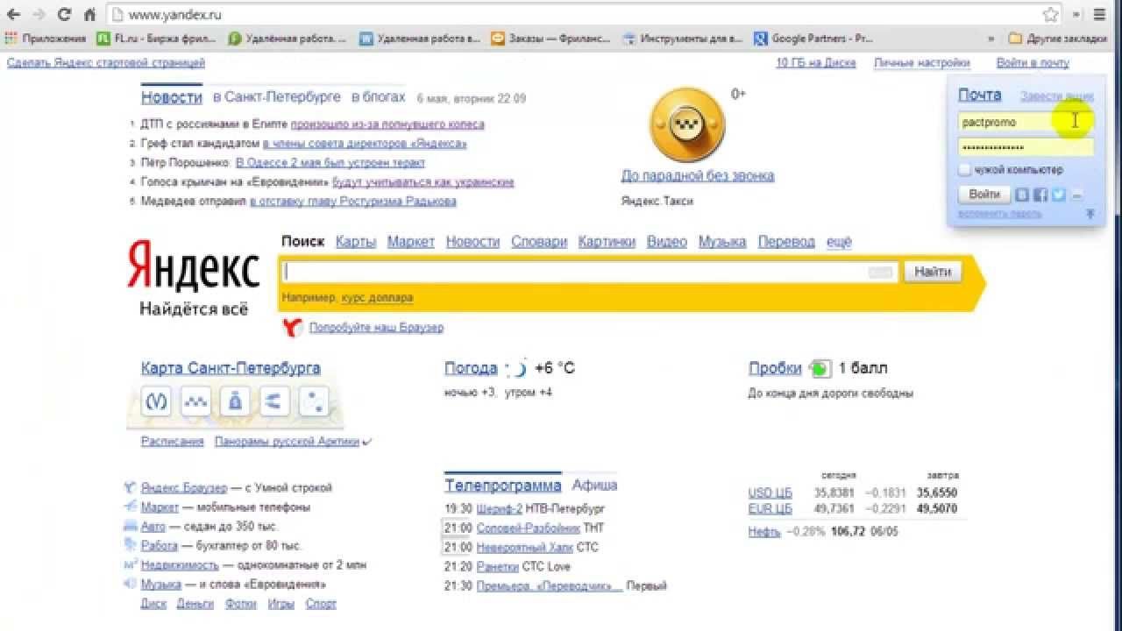Click the dots map icon

(313, 401)
